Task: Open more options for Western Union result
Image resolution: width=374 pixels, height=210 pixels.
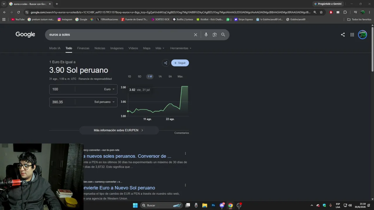Action: coord(185,185)
